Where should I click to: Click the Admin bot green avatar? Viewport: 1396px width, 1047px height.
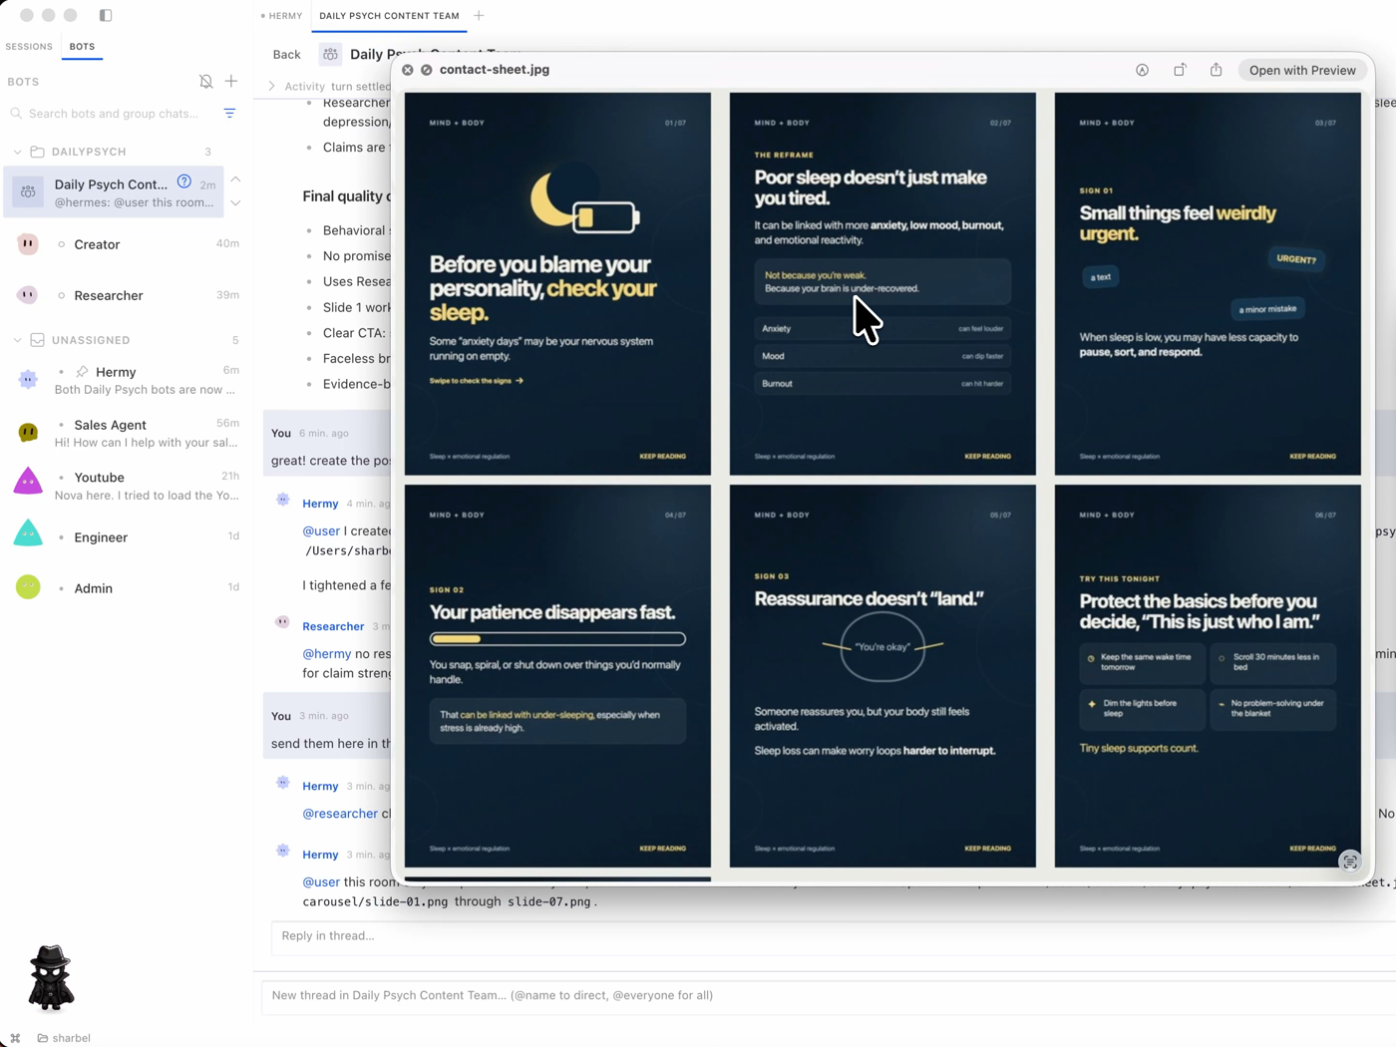tap(28, 587)
